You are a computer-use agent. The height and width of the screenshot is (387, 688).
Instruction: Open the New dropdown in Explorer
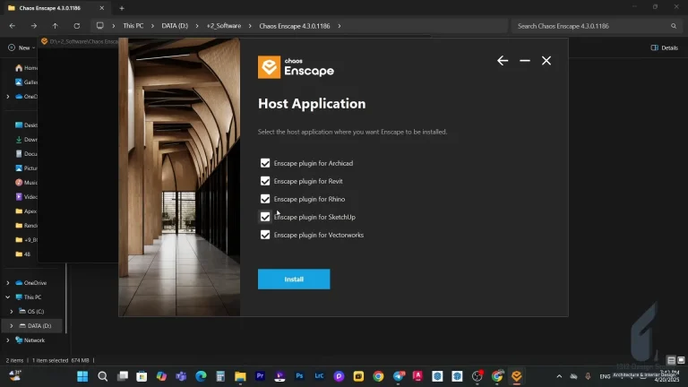click(x=21, y=47)
